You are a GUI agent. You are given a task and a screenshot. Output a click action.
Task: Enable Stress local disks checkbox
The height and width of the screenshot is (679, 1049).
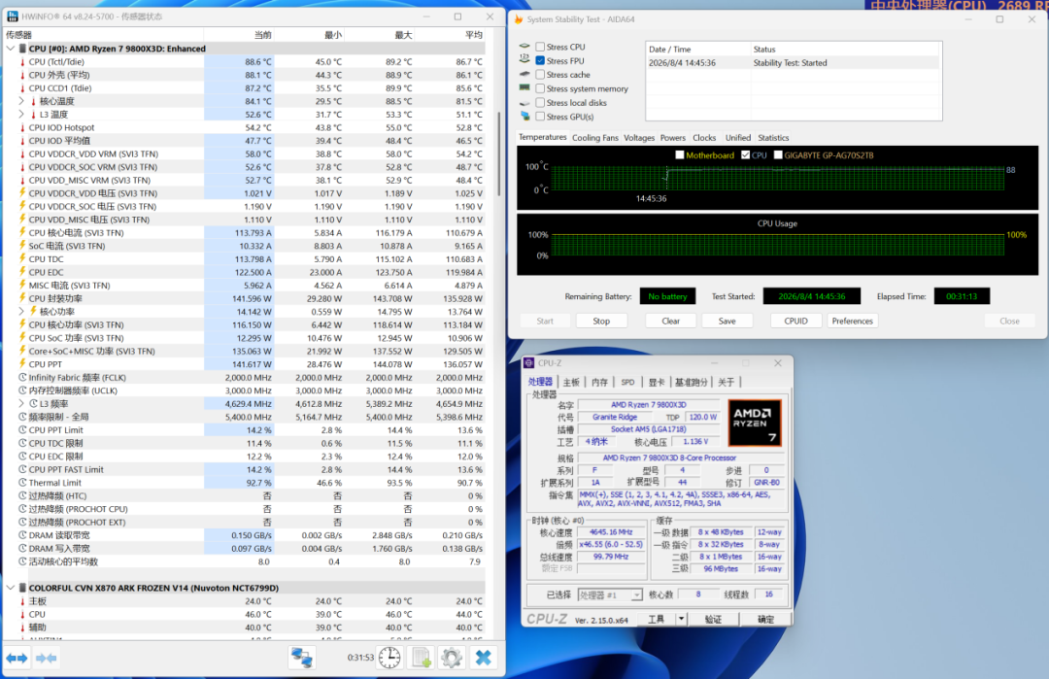(x=540, y=103)
